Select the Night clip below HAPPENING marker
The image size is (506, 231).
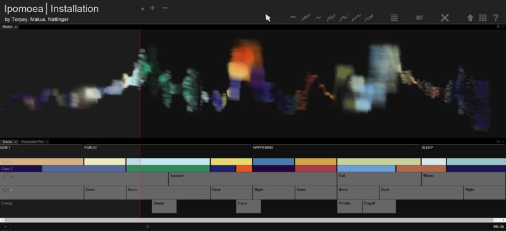pos(274,192)
